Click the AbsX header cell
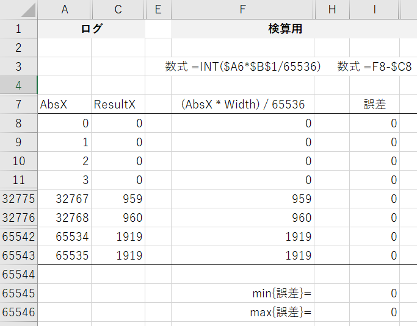Screen dimensions: 417x326 point(65,104)
